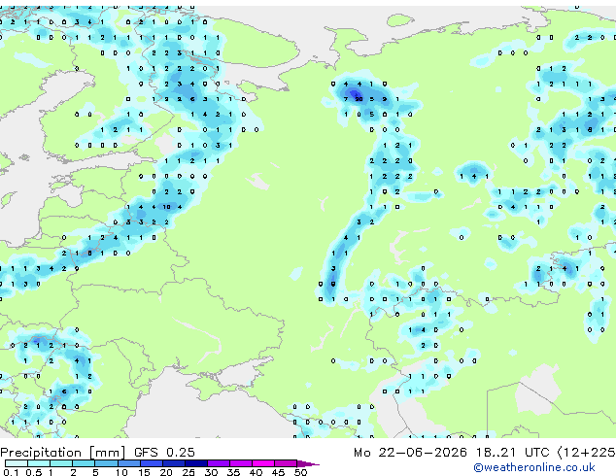Screen dimensions: 616x476
Task: Select the 40–45 mm magenta legend swatch
Action: tap(263, 463)
